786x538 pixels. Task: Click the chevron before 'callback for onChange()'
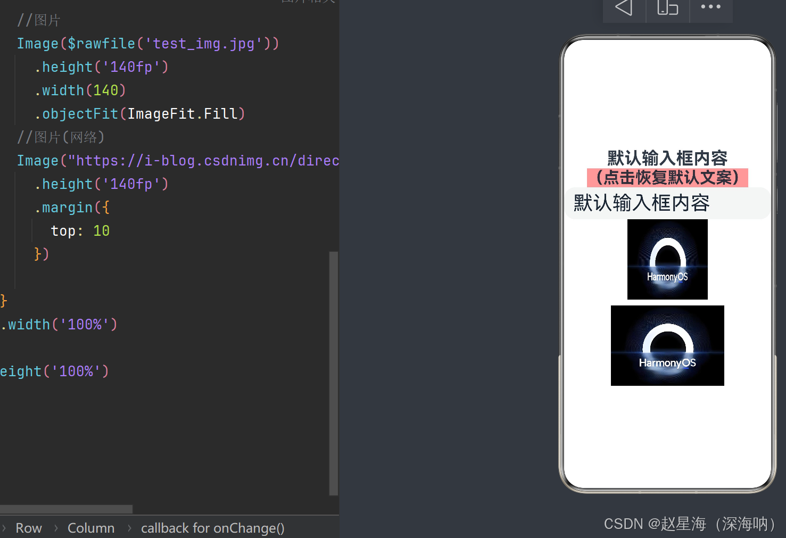point(129,528)
